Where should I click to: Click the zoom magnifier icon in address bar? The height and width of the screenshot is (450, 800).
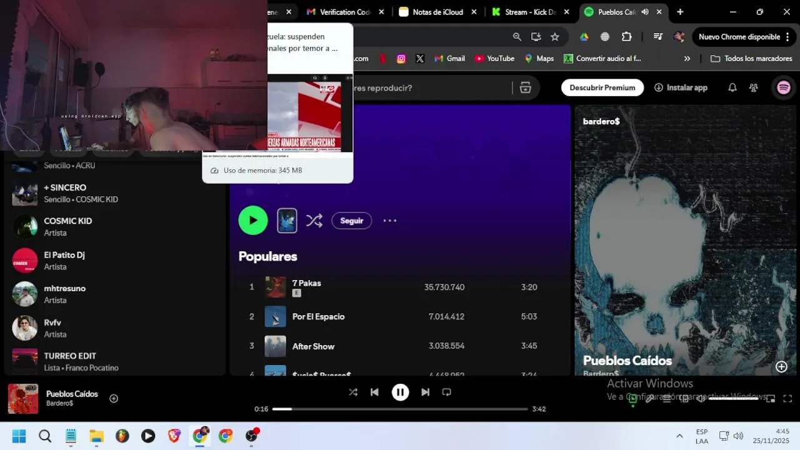pyautogui.click(x=517, y=37)
